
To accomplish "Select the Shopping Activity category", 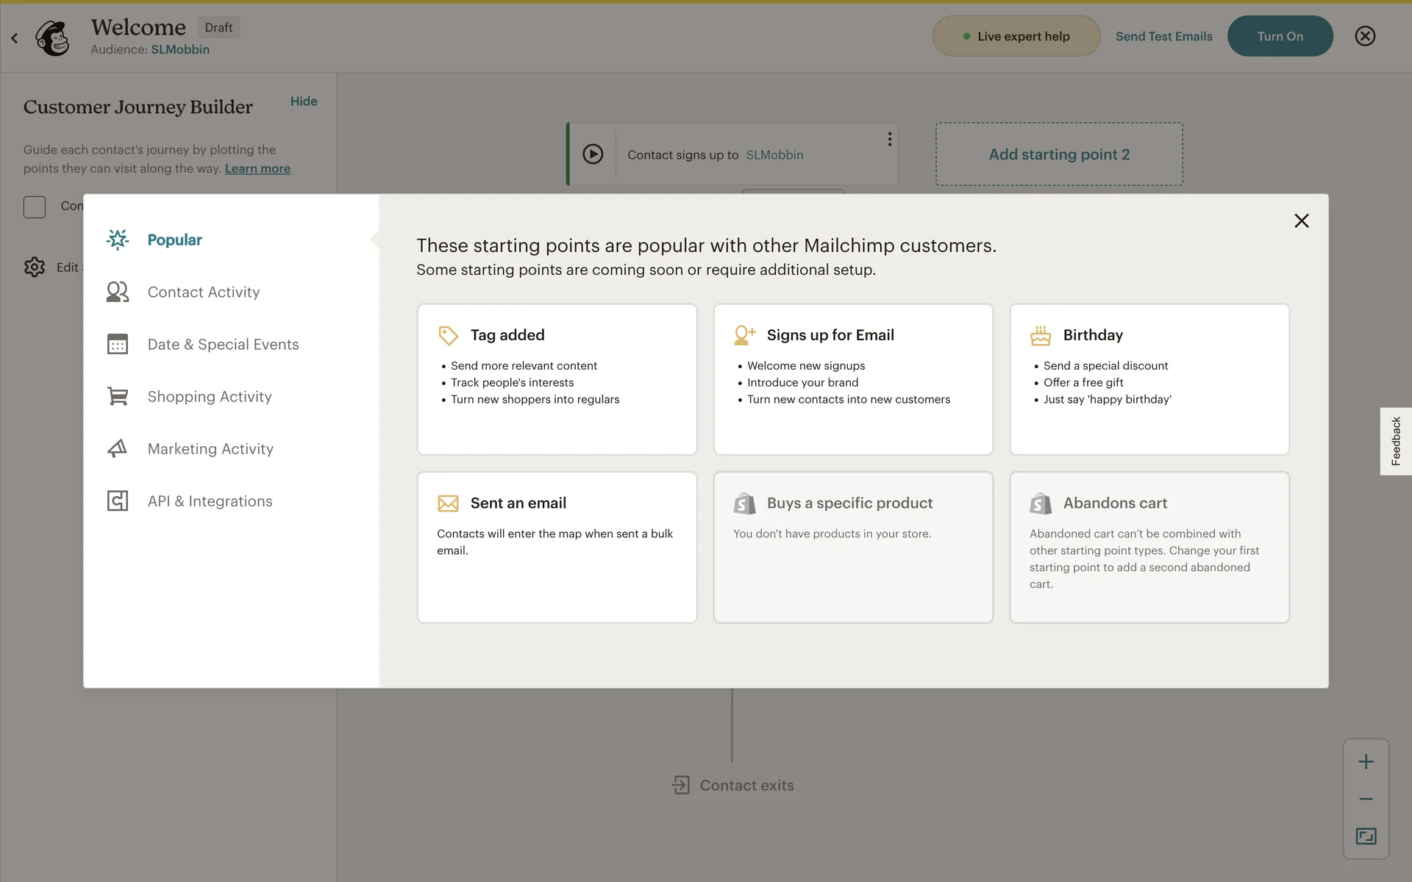I will (209, 397).
